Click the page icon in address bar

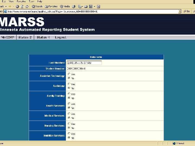coord(5,12)
